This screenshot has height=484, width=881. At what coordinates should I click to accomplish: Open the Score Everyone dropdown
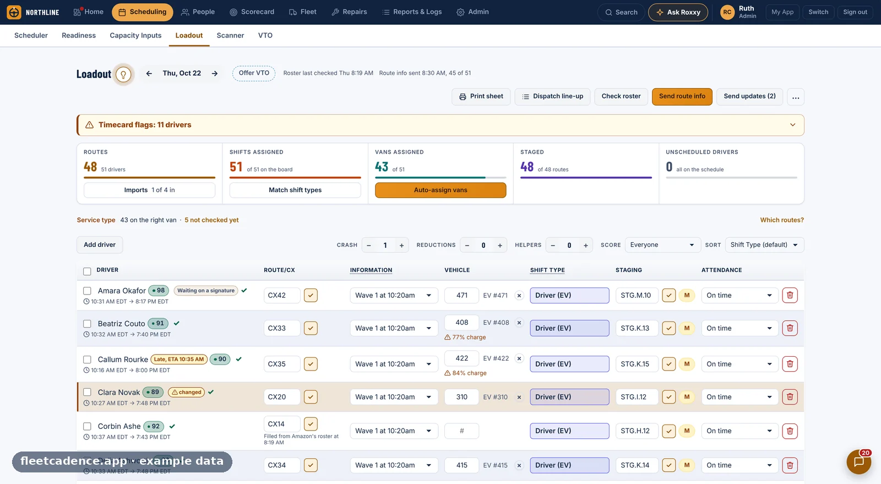[x=662, y=245]
